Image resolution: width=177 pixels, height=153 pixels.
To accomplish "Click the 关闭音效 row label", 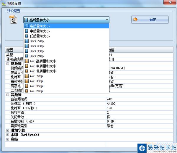I will coord(17,117).
